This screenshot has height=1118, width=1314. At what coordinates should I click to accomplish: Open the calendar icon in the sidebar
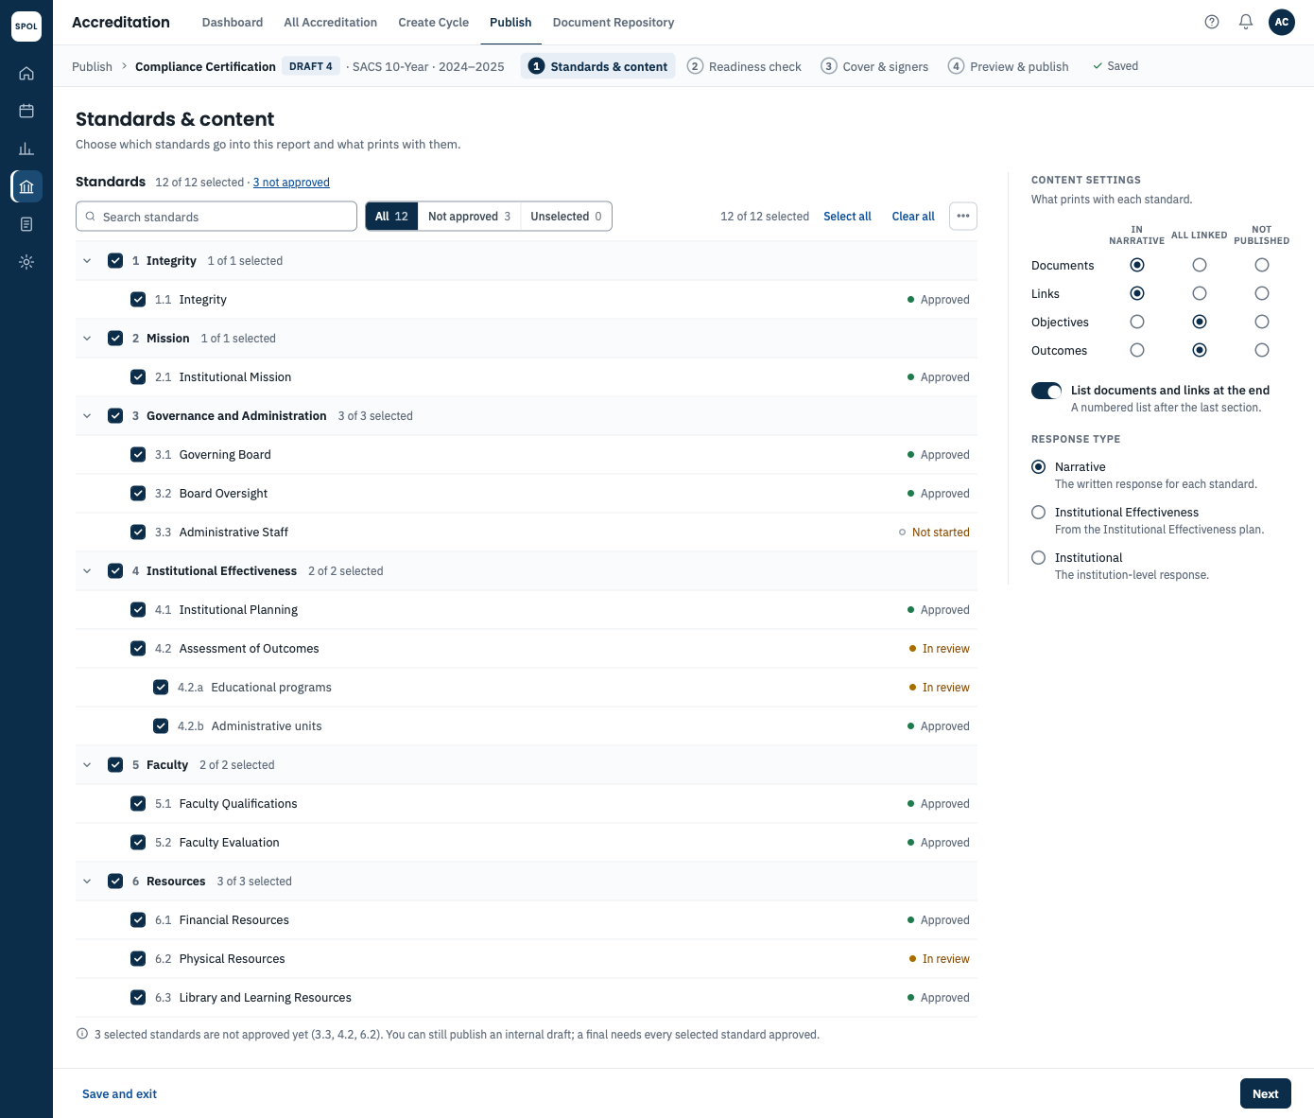point(26,111)
